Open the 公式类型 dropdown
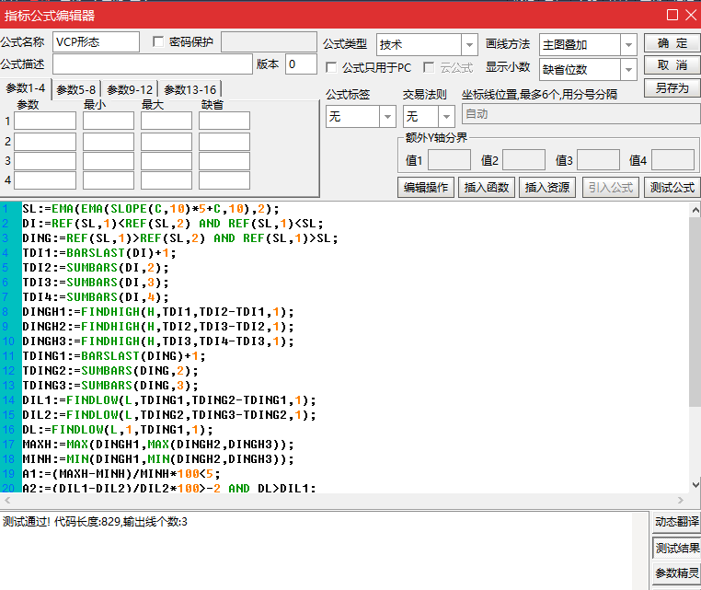This screenshot has width=701, height=590. (468, 45)
